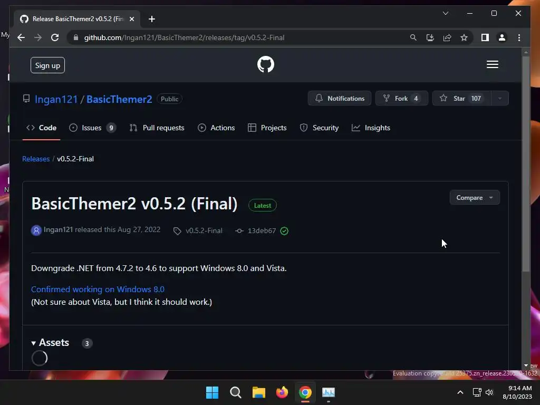This screenshot has height=405, width=540.
Task: Expand the Star lists dropdown arrow
Action: [499, 99]
